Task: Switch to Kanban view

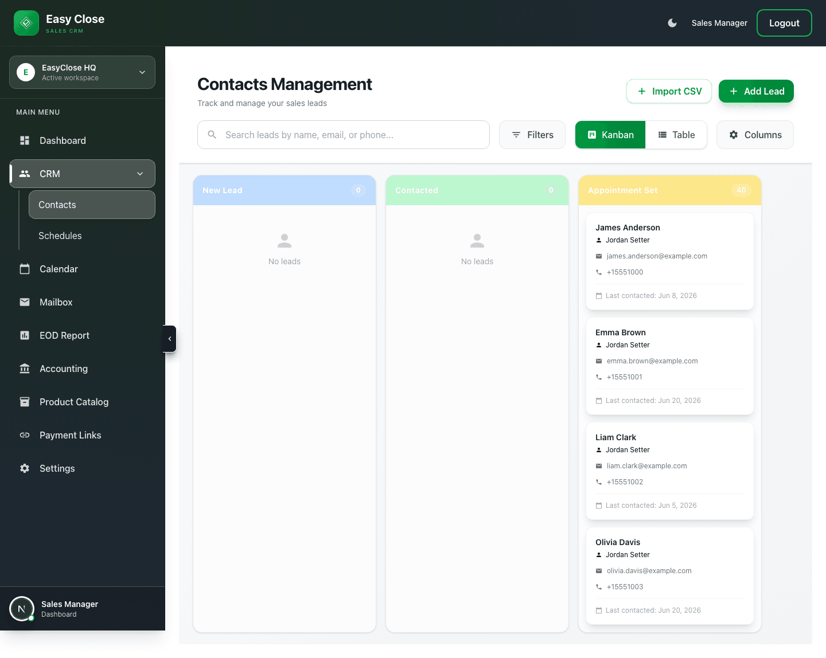Action: click(x=610, y=135)
